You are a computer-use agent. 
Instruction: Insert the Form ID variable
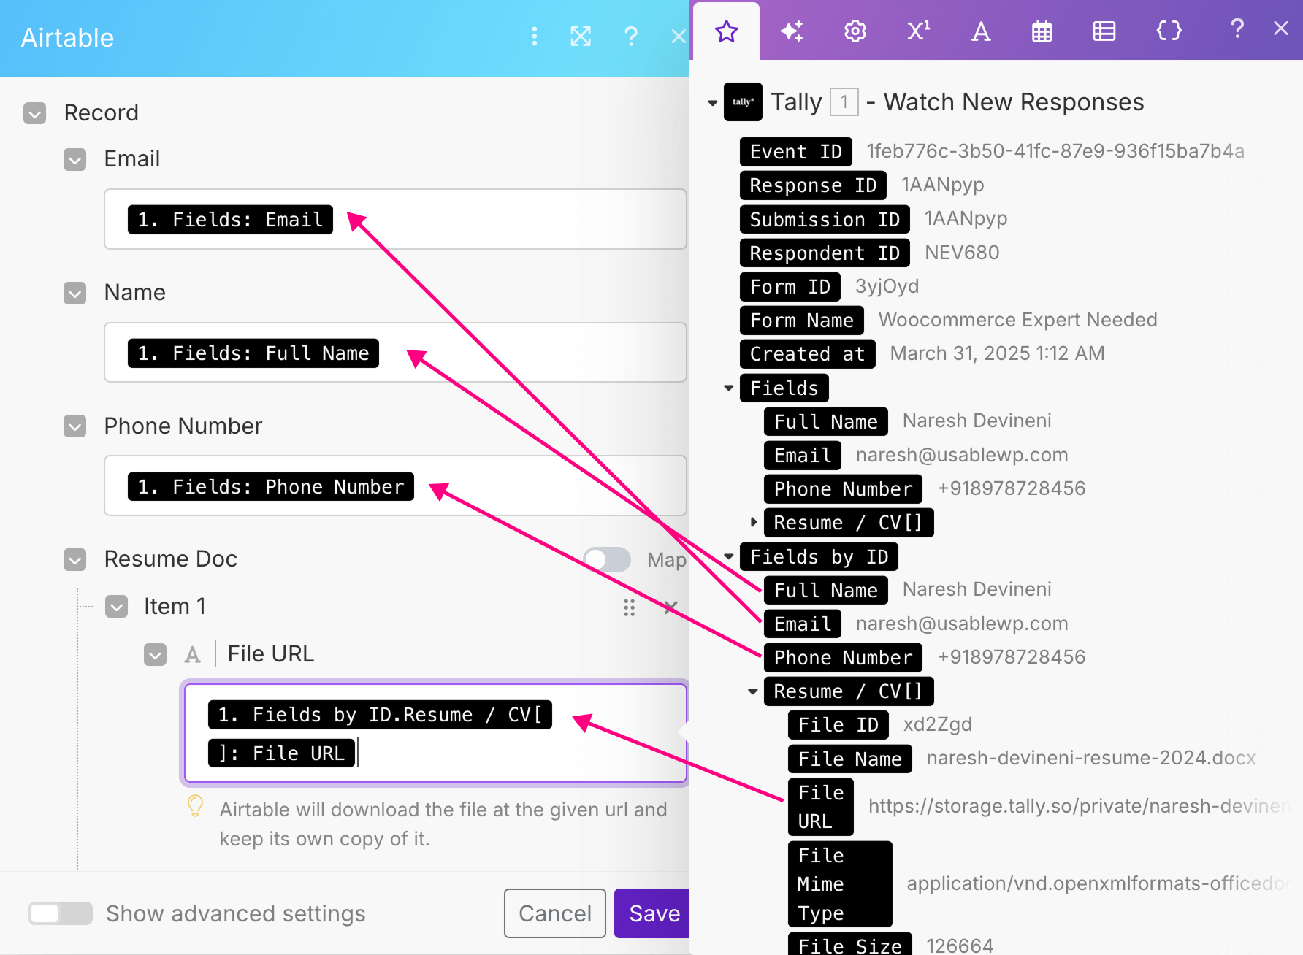[x=790, y=287]
